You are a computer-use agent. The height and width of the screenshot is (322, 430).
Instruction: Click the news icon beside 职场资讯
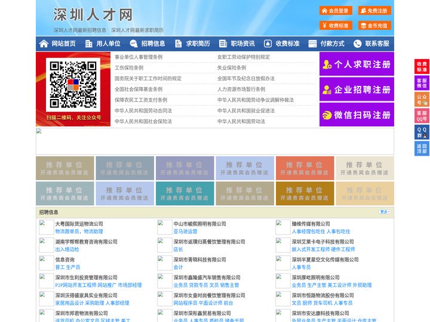[x=223, y=44]
